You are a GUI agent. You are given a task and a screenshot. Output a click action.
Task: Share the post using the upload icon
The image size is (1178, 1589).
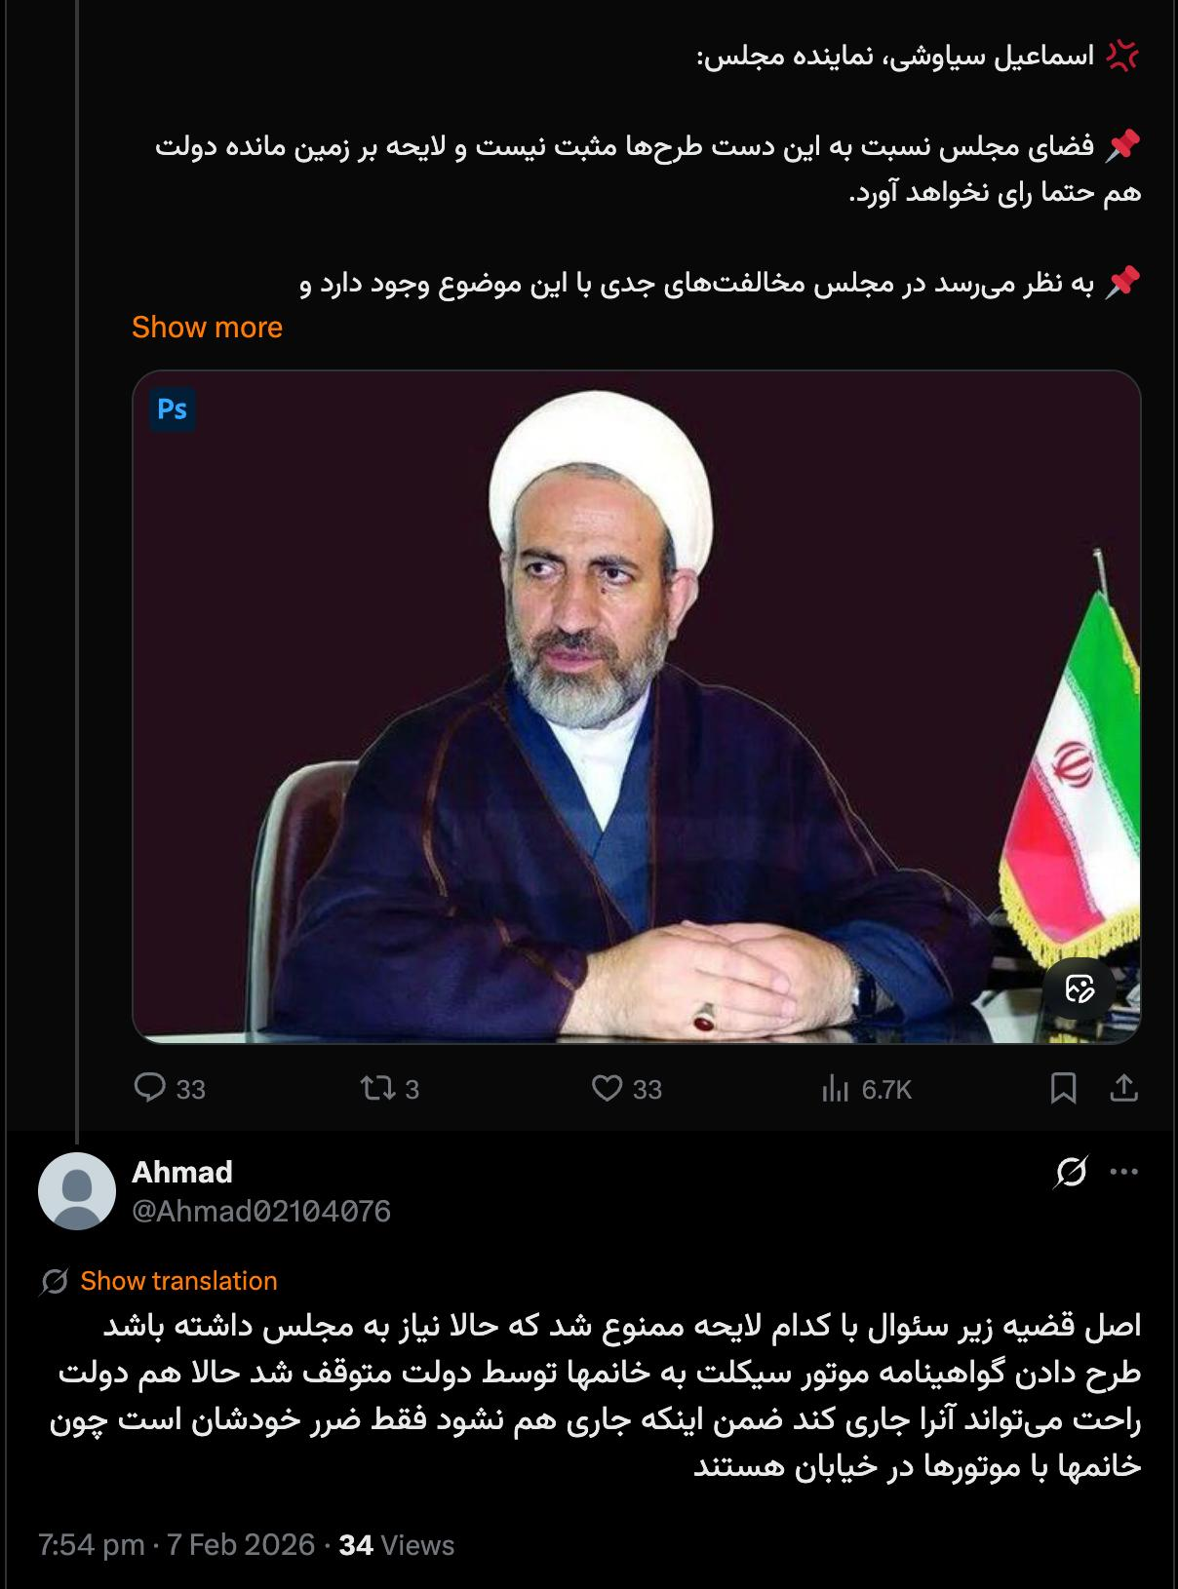tap(1123, 1088)
